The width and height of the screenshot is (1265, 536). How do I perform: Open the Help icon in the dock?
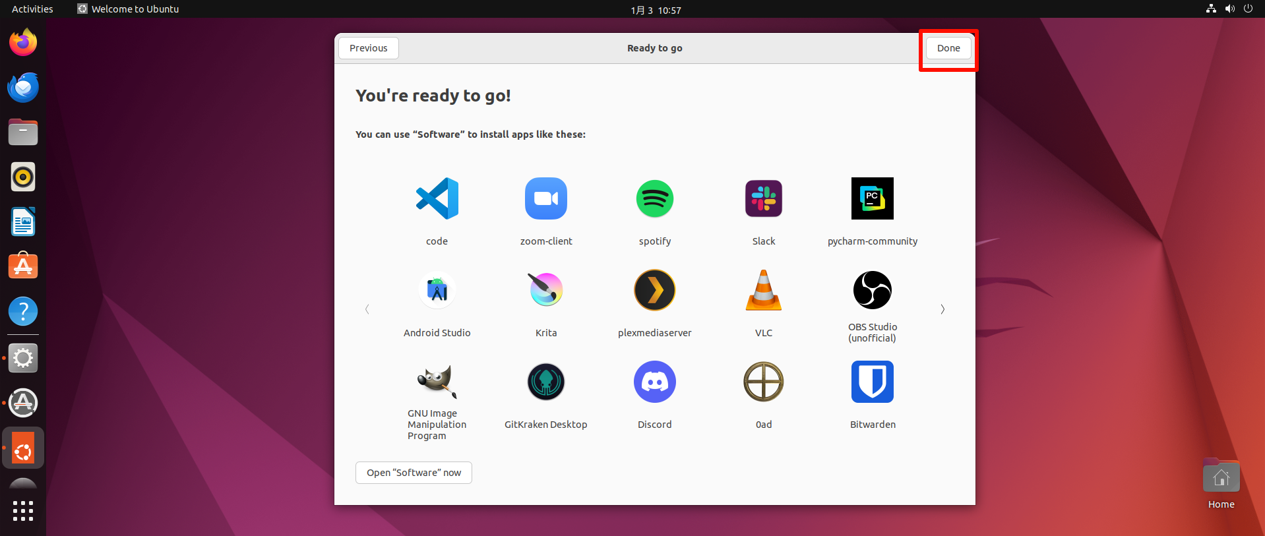23,311
